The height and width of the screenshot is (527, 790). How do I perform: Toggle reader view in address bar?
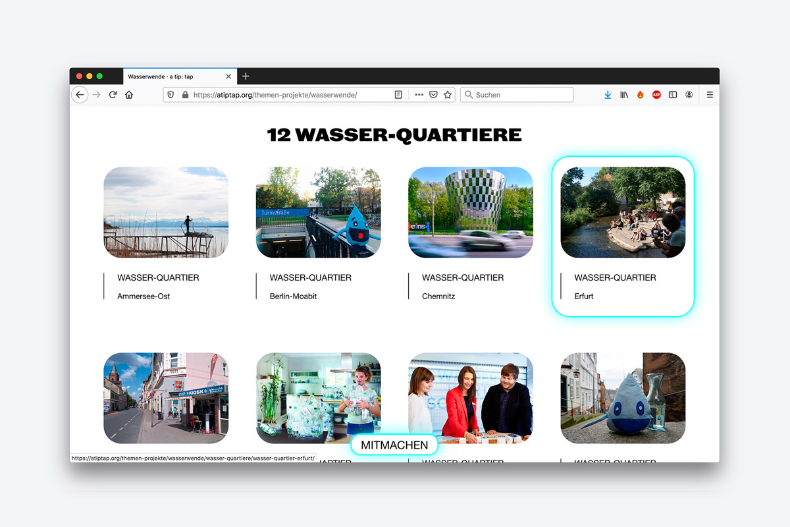coord(398,95)
